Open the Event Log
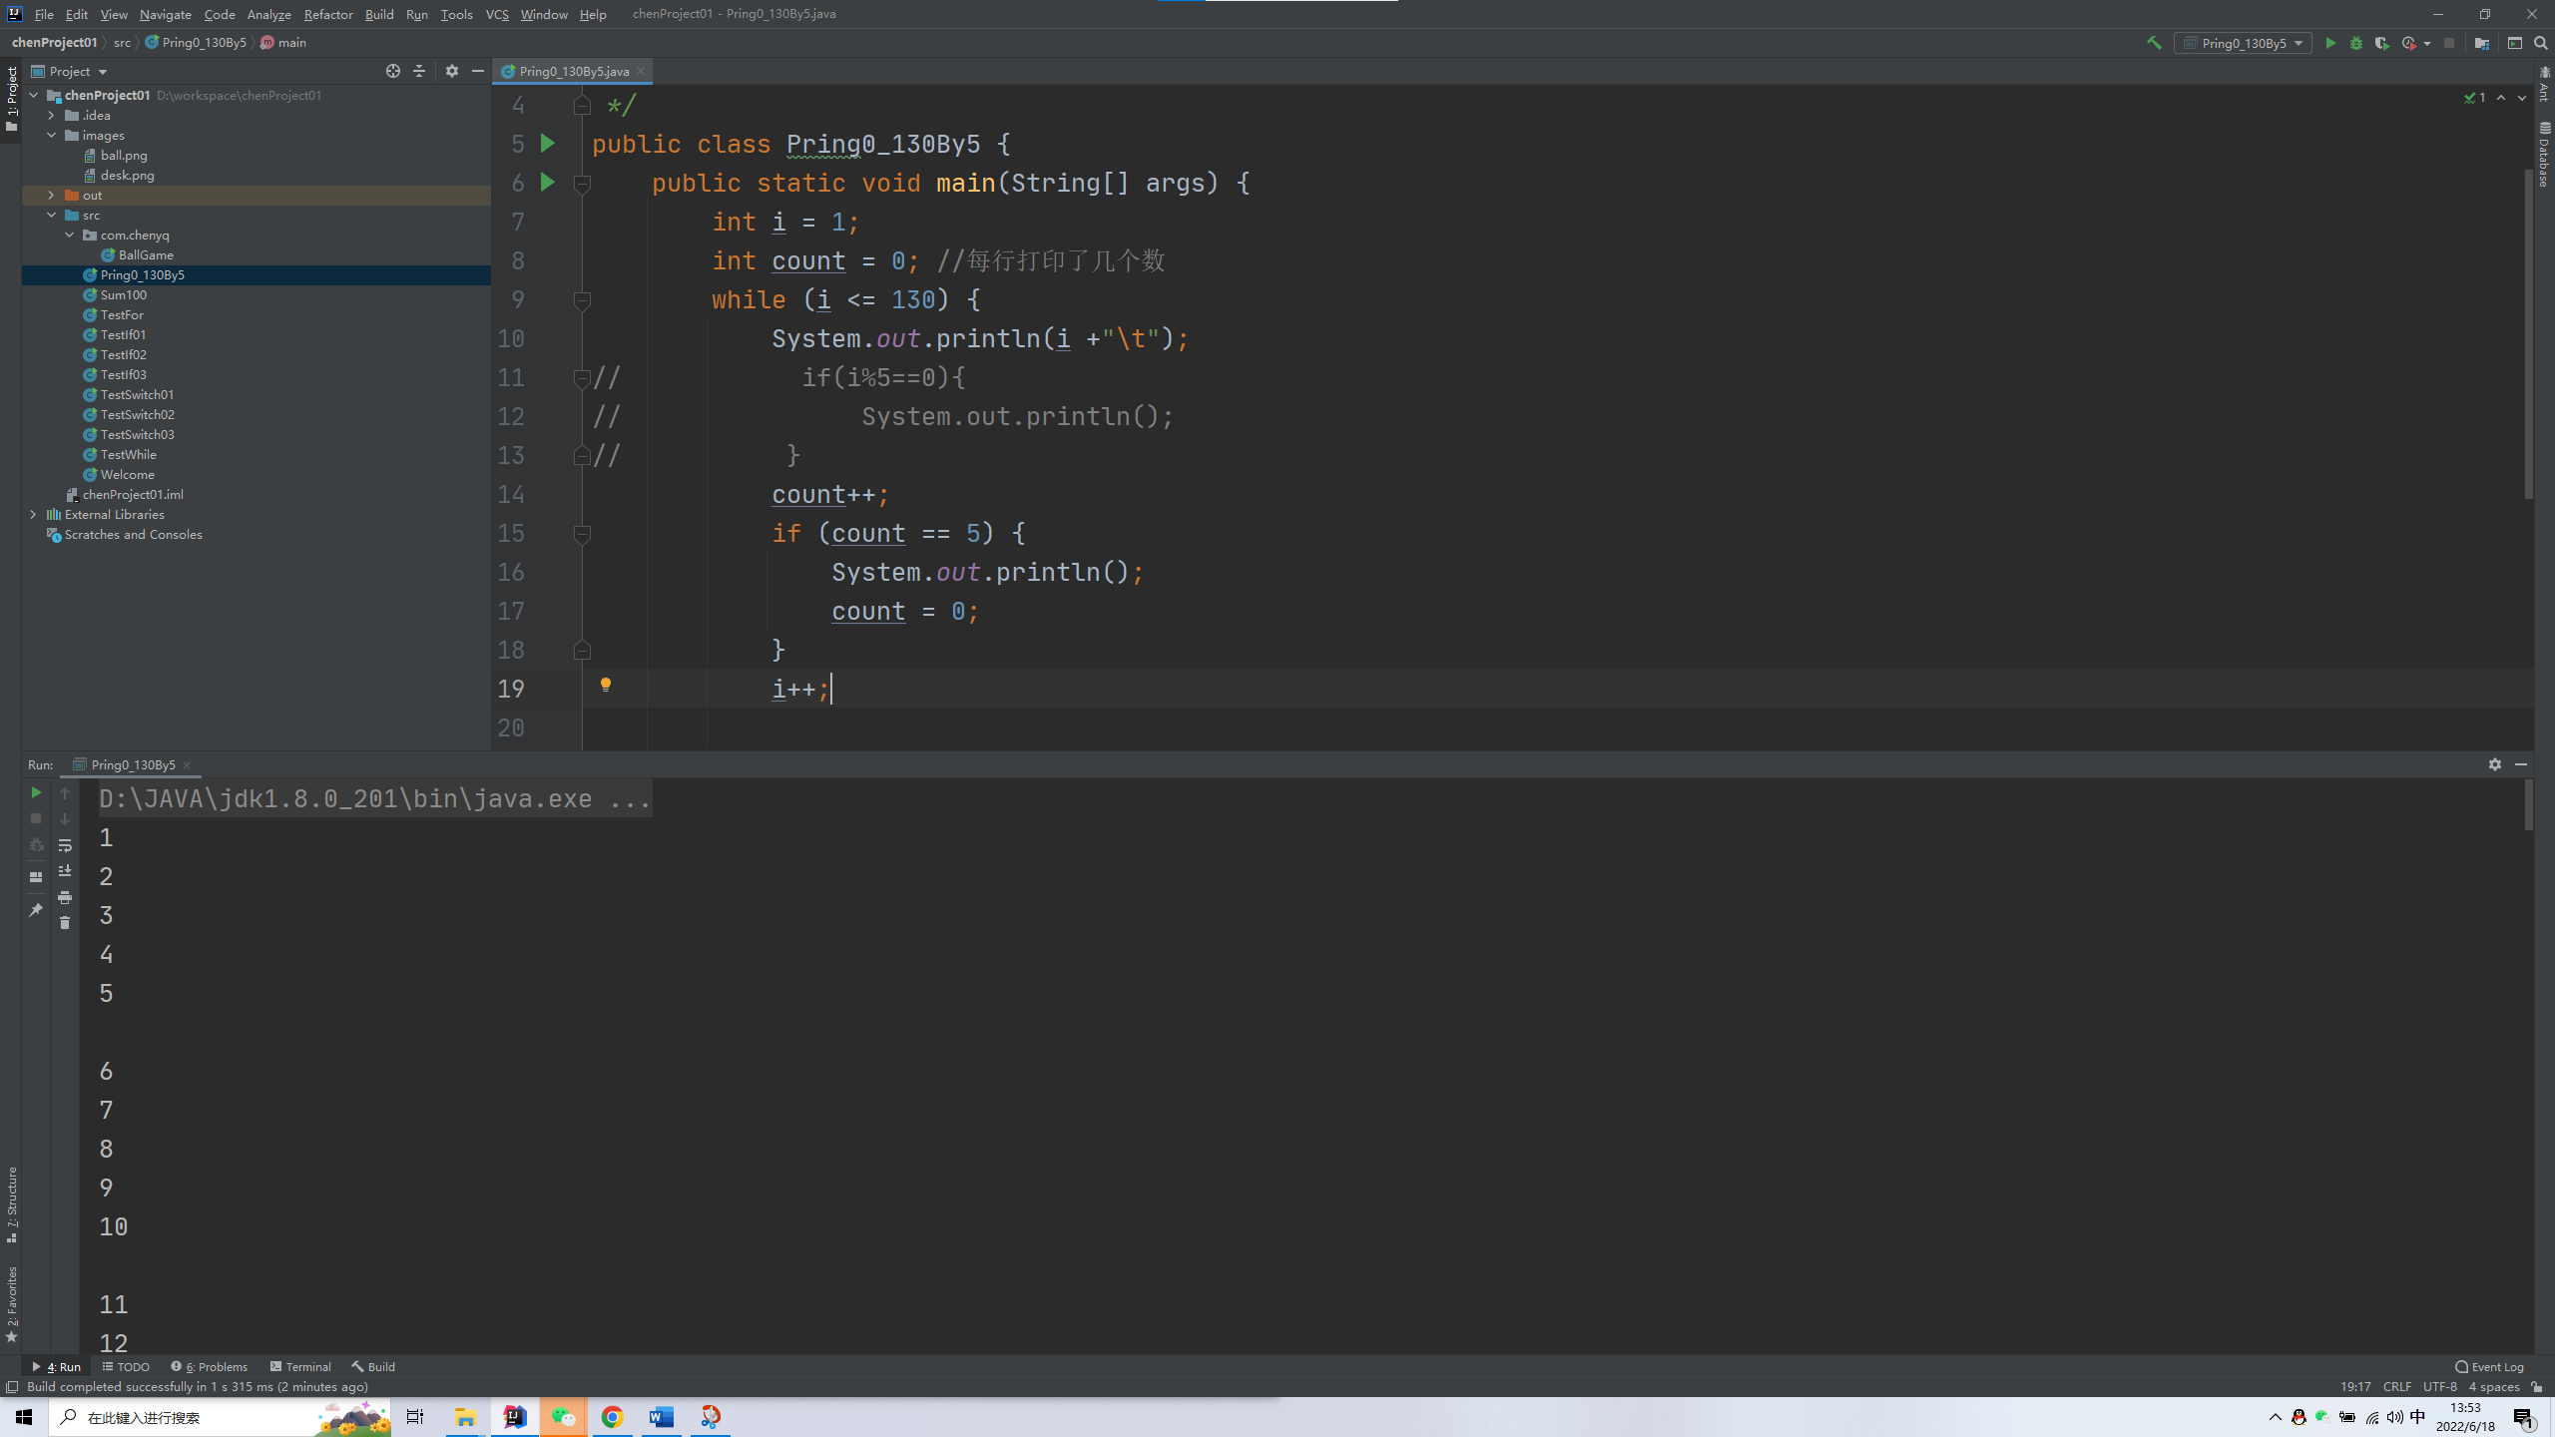 point(2489,1367)
